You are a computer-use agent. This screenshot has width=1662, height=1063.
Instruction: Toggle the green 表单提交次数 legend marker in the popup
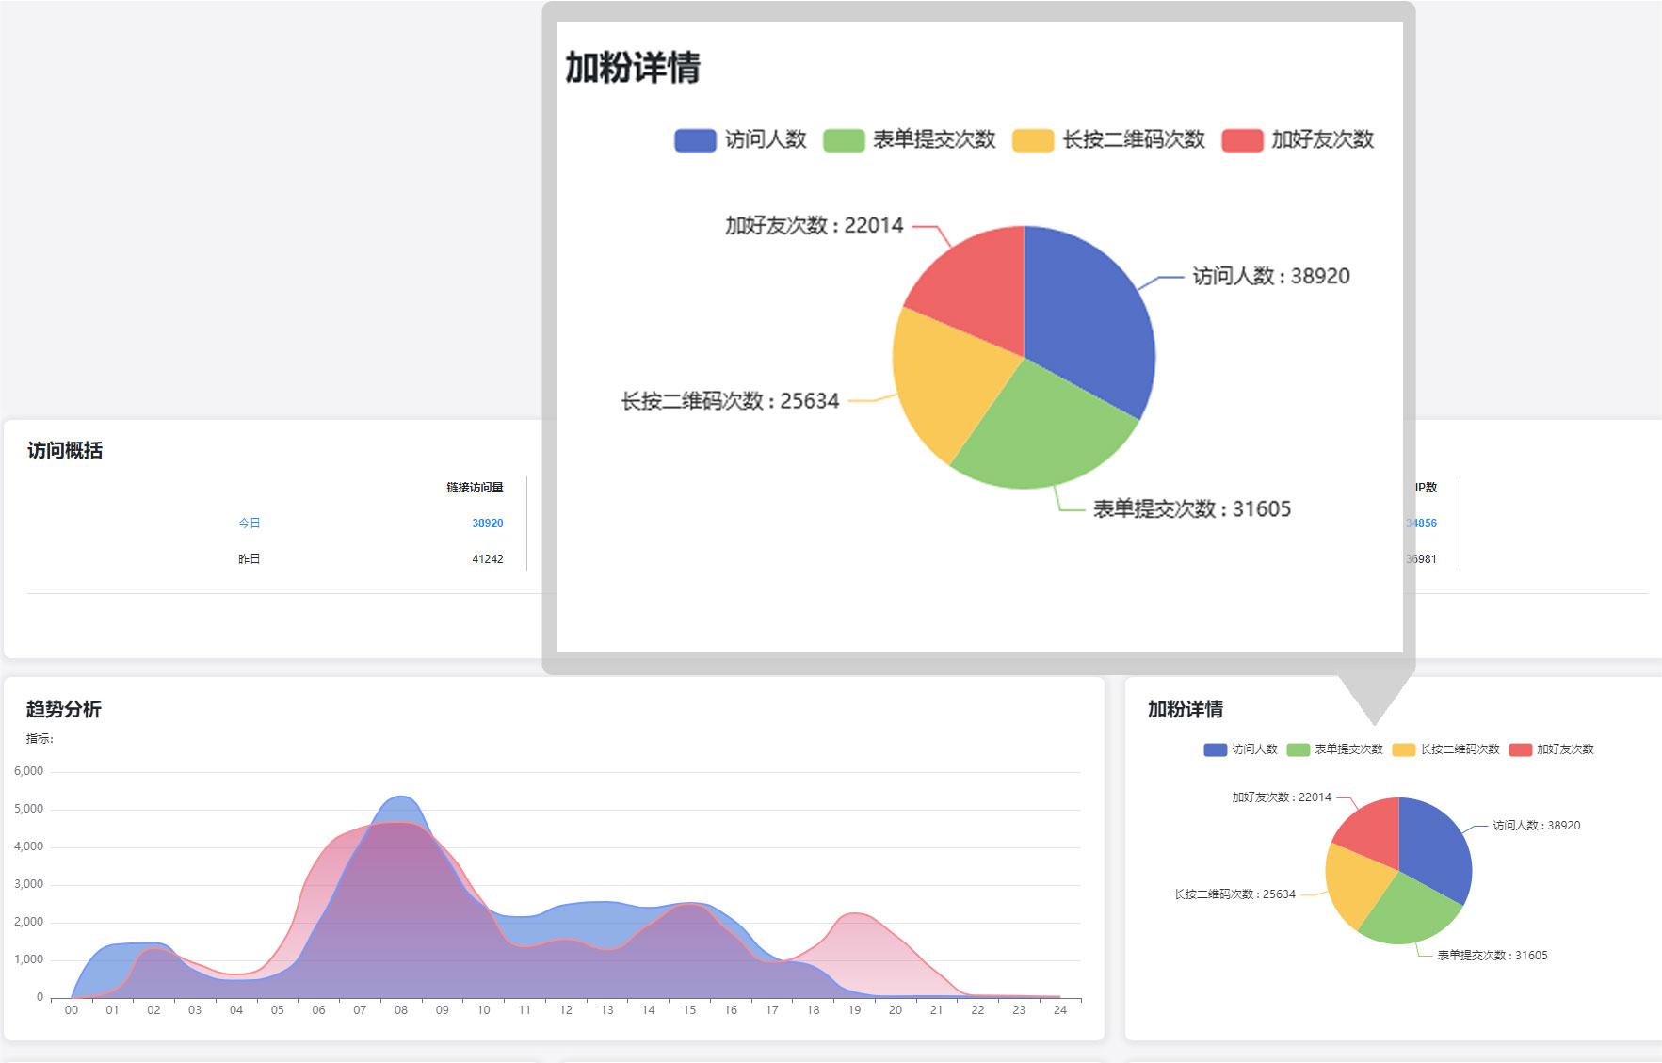tap(843, 139)
